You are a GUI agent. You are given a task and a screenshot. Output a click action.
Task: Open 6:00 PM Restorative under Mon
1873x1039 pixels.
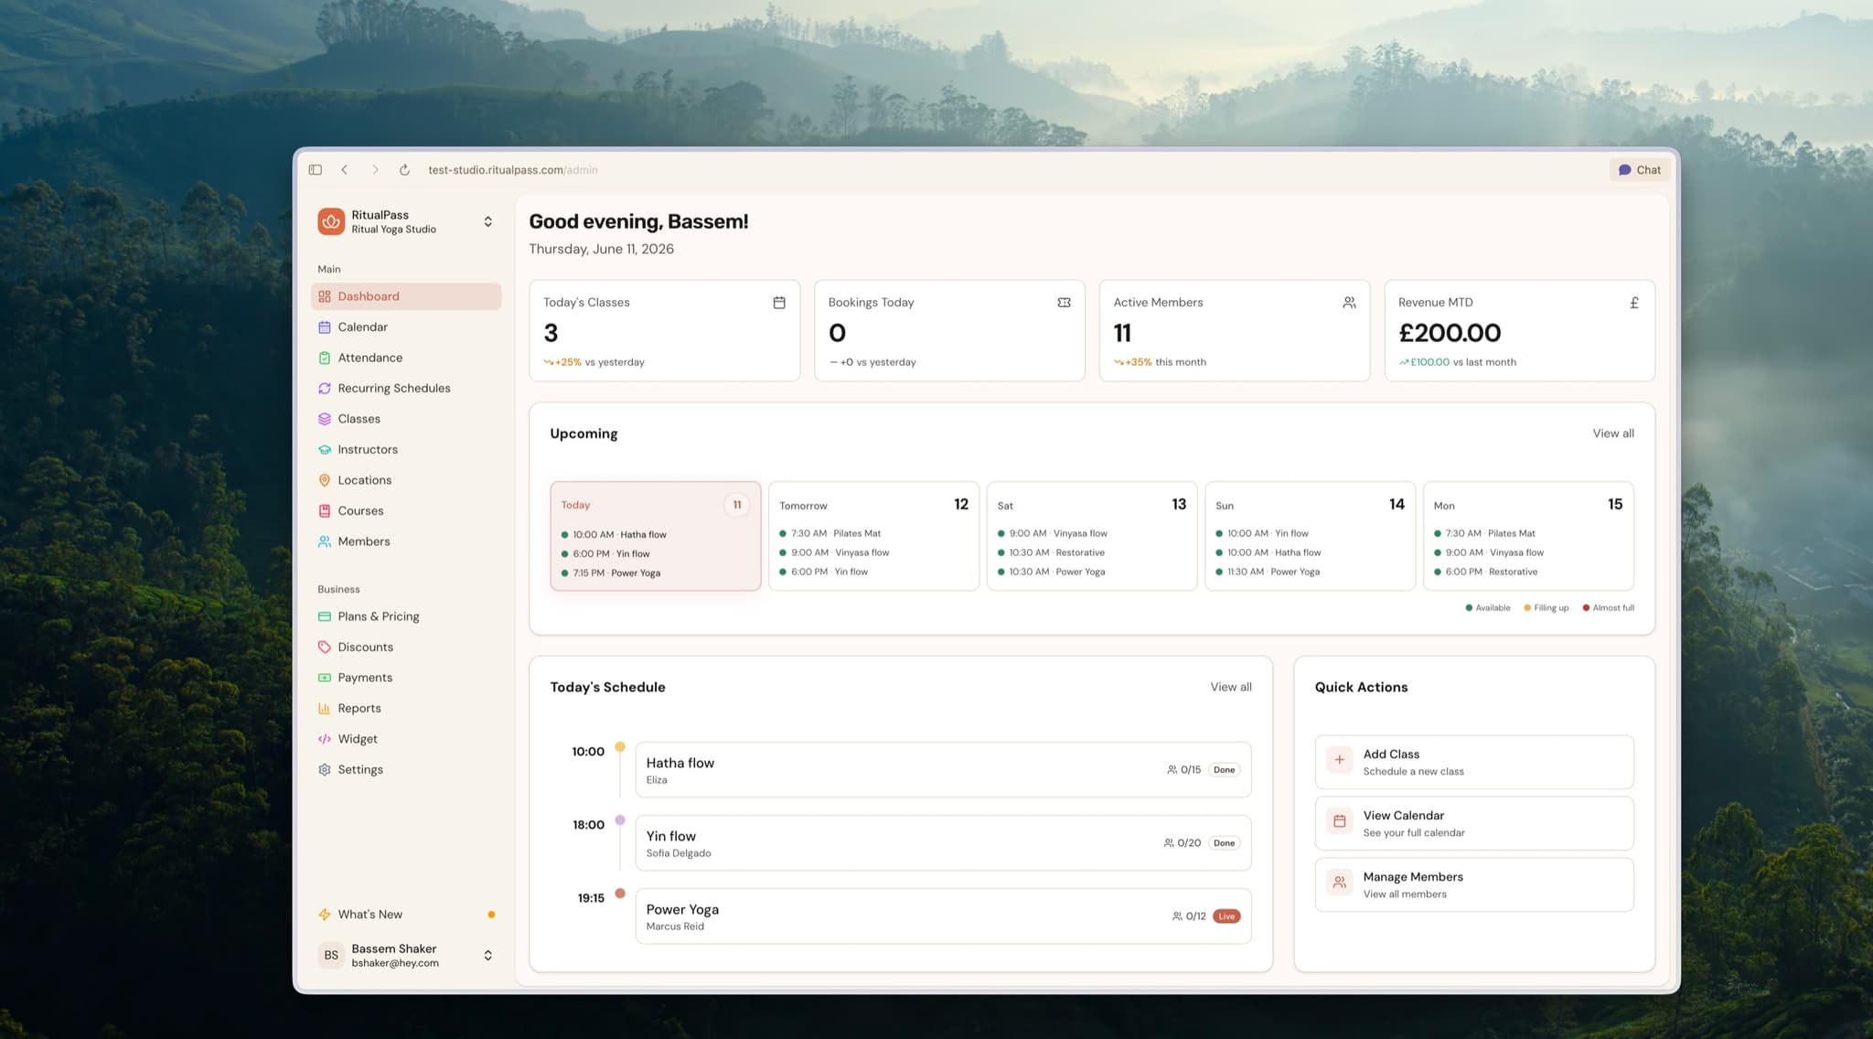click(1486, 572)
